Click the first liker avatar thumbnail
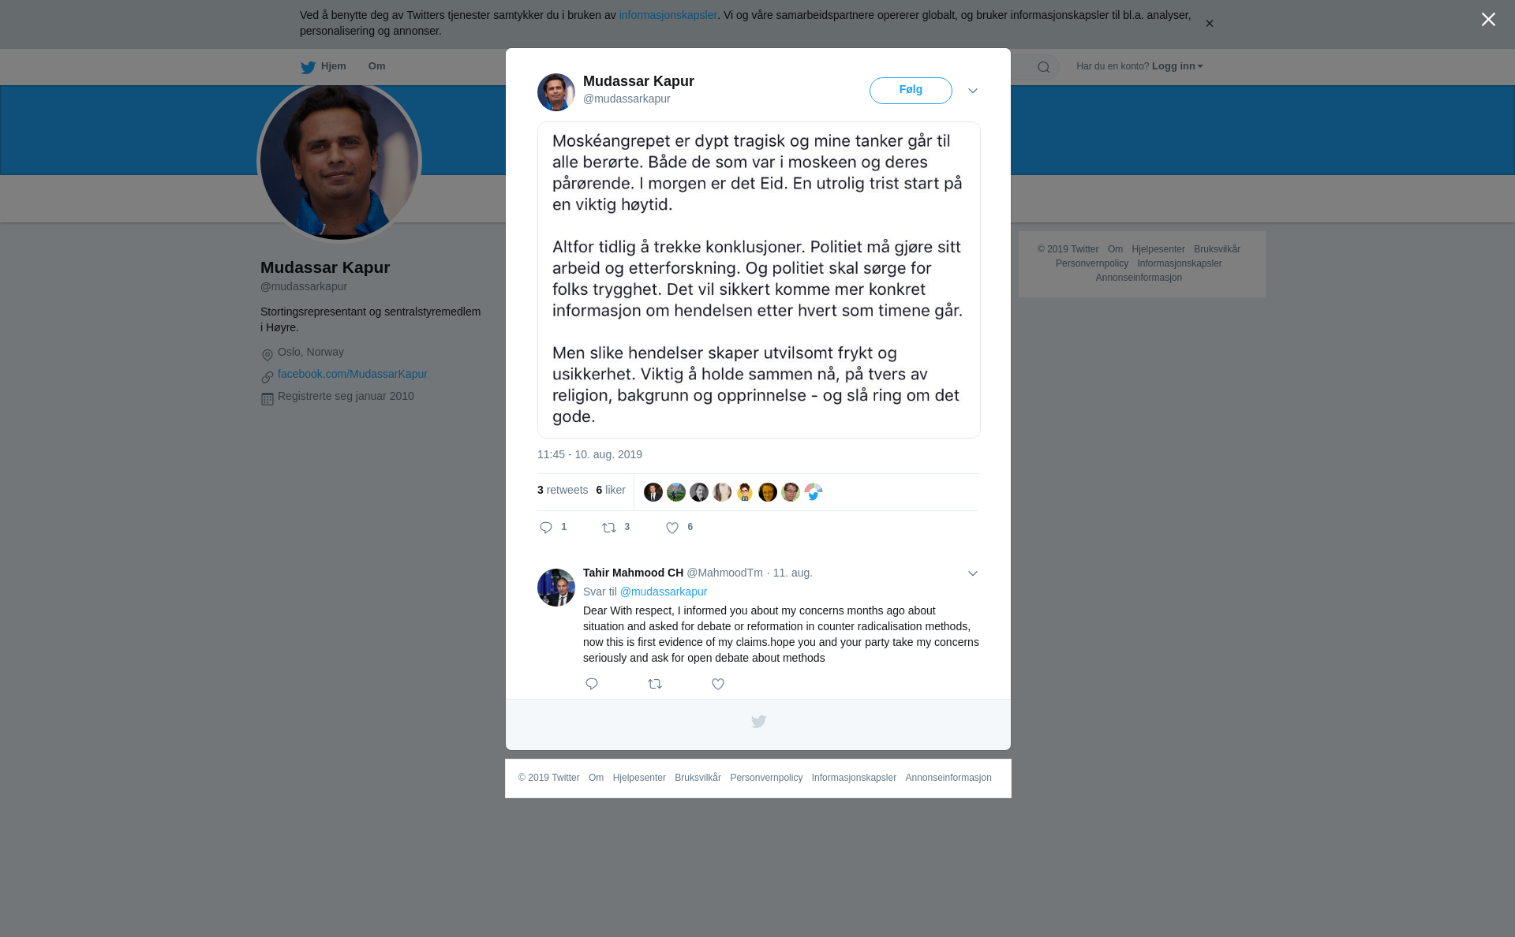 click(x=653, y=492)
